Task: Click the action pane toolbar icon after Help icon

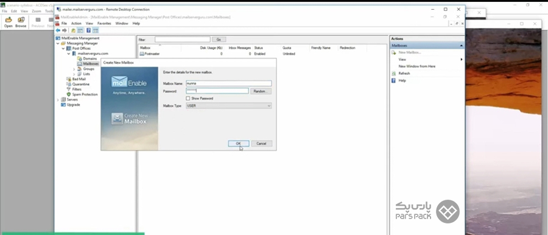Action: point(95,30)
